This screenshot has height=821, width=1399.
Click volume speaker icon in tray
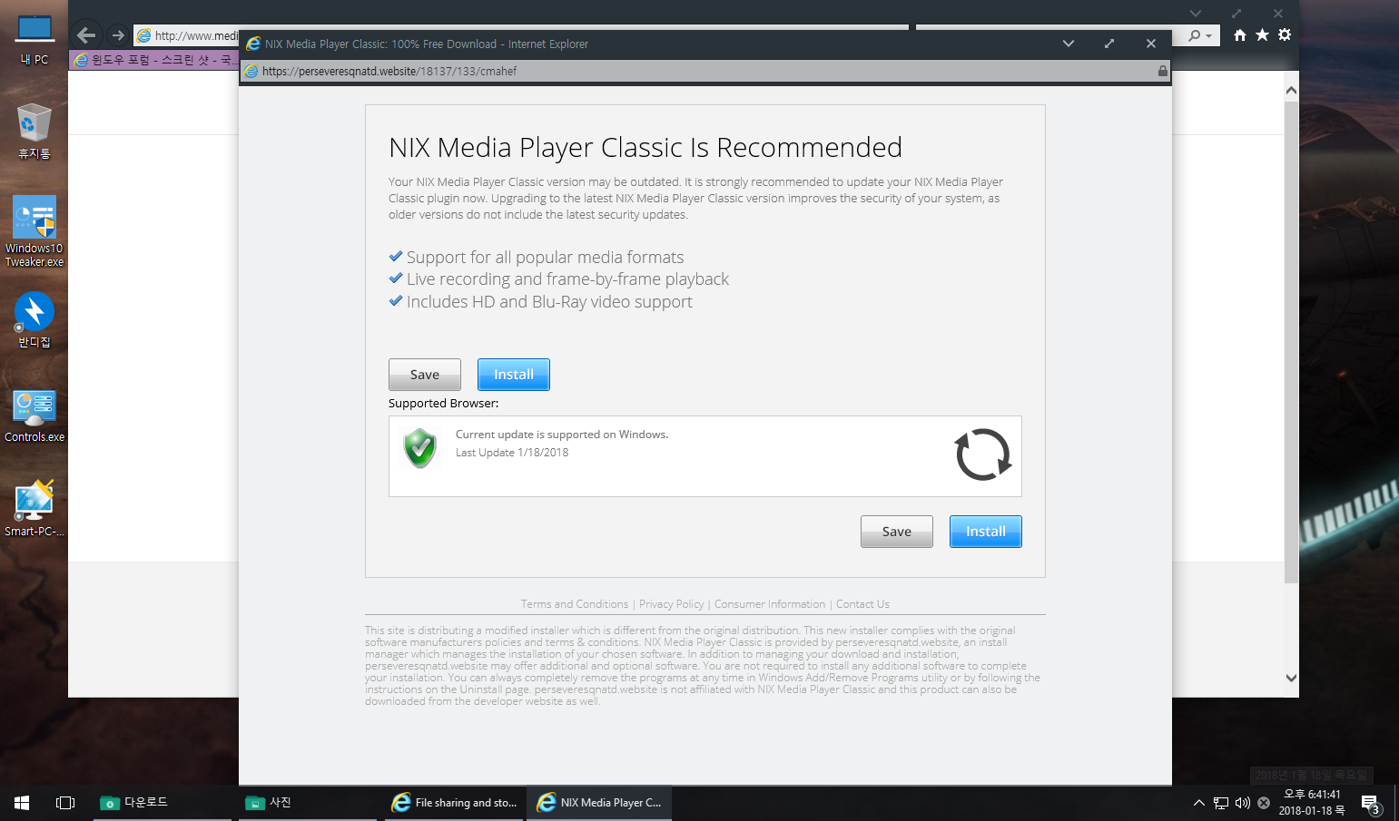[x=1243, y=803]
